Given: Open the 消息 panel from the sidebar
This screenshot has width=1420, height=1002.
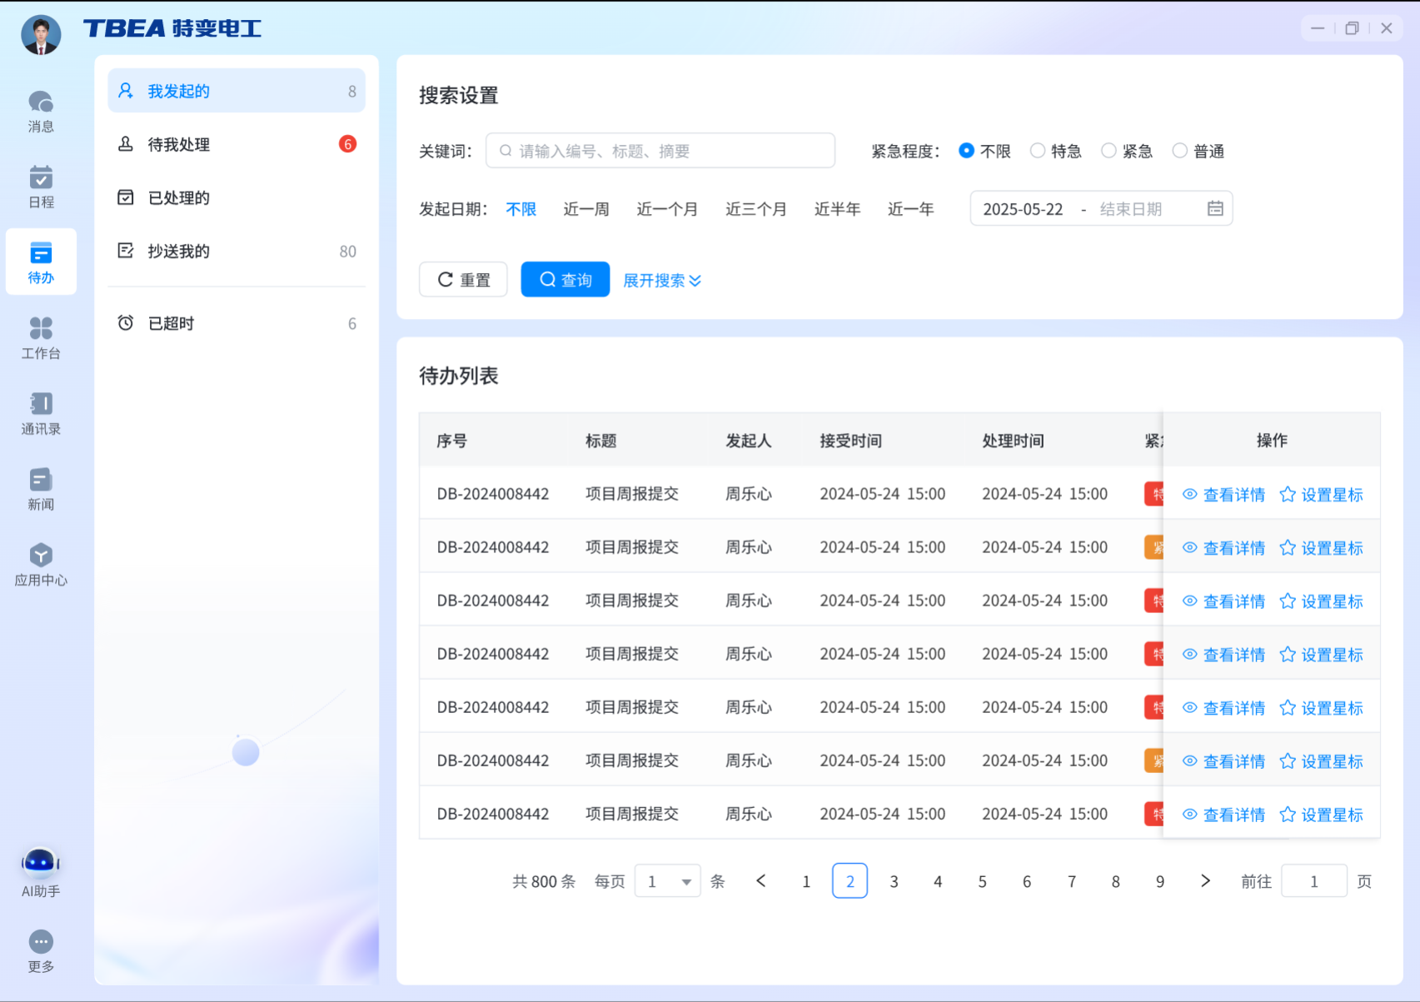Looking at the screenshot, I should (x=40, y=111).
